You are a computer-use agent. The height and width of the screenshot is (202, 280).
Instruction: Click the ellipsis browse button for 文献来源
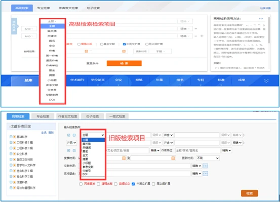[206, 166]
